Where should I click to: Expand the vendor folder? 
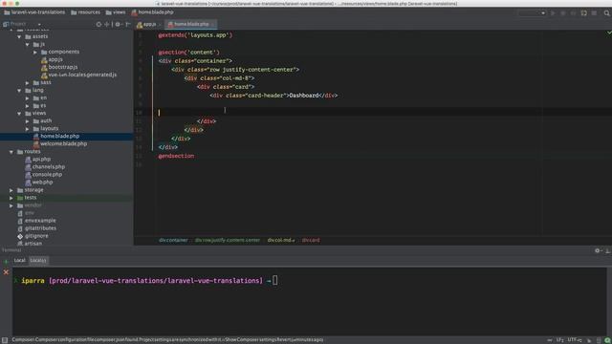pyautogui.click(x=11, y=205)
